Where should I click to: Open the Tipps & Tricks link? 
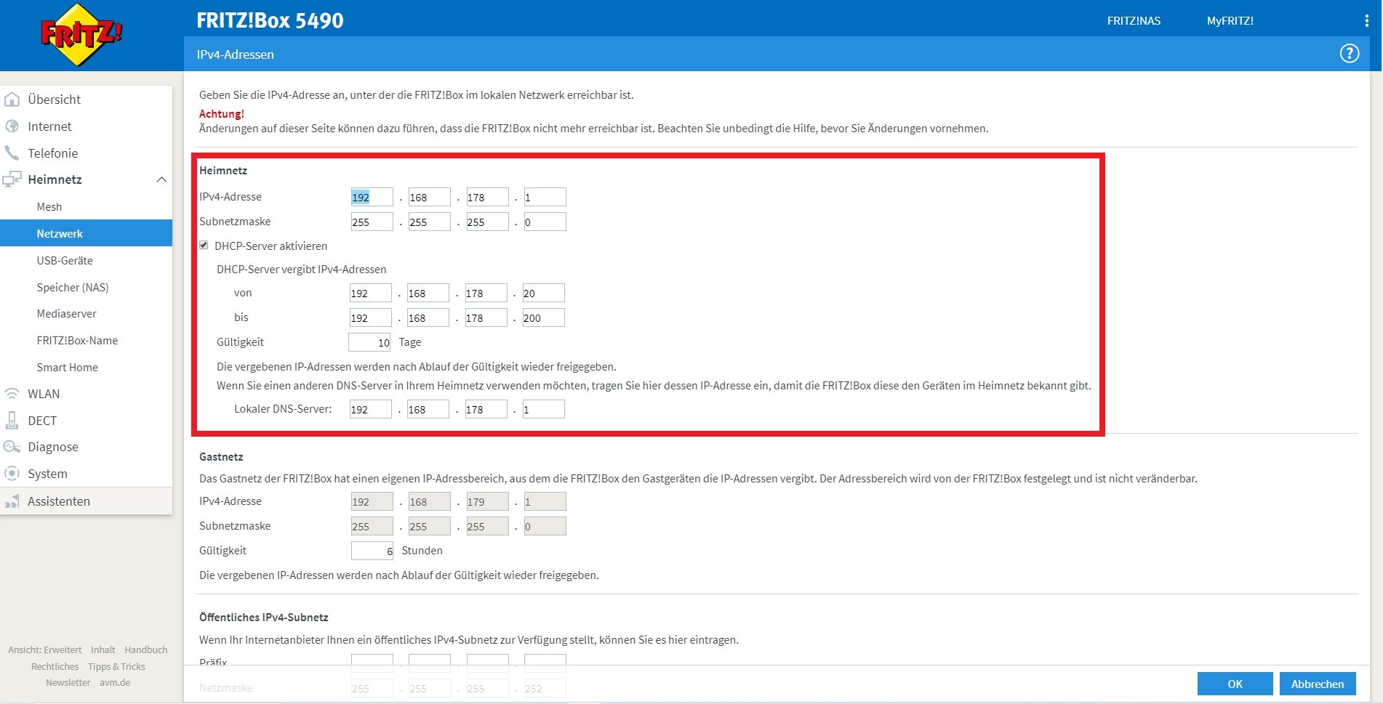click(x=116, y=667)
